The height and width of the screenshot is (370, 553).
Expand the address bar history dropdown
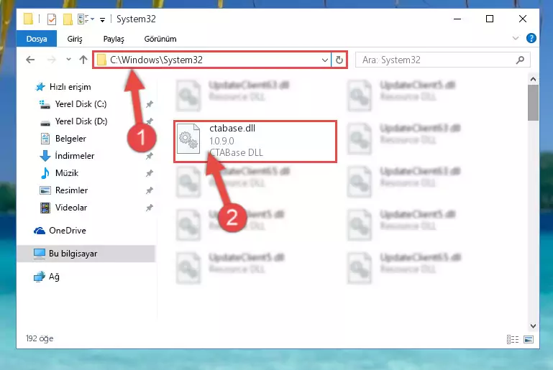[x=325, y=60]
